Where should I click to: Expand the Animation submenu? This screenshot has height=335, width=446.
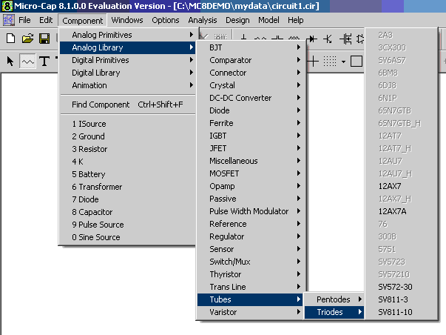point(127,85)
